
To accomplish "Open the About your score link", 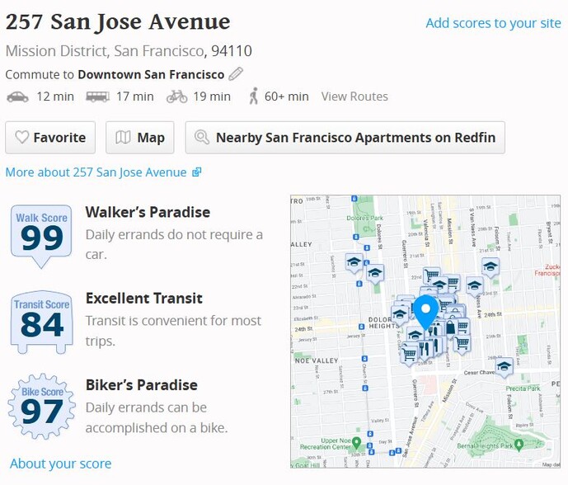I will (x=60, y=464).
